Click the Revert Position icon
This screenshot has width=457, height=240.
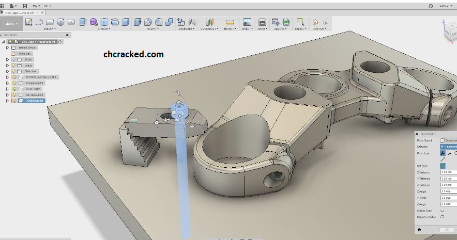click(326, 22)
